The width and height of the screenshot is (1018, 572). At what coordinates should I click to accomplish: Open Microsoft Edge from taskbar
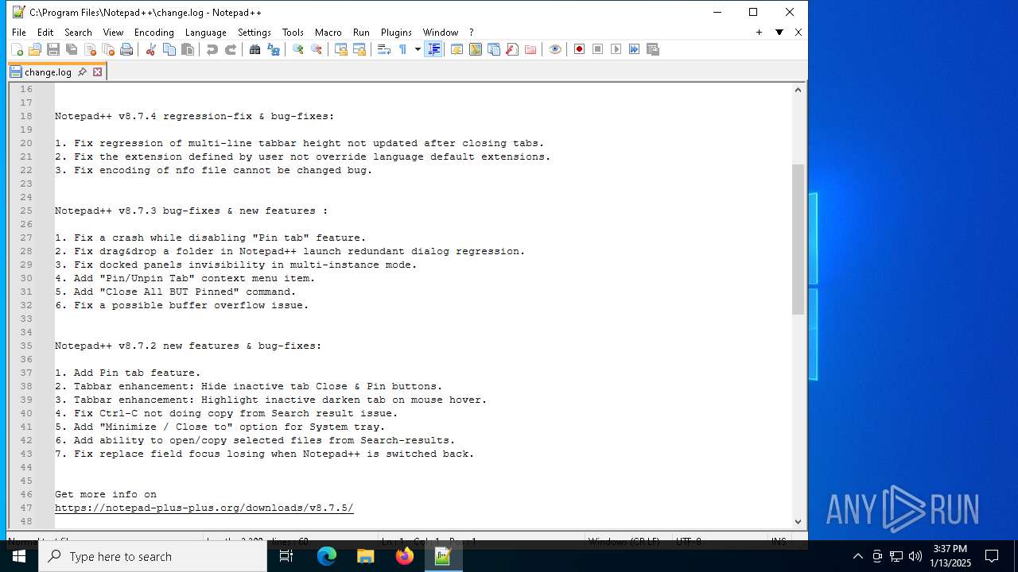click(327, 556)
